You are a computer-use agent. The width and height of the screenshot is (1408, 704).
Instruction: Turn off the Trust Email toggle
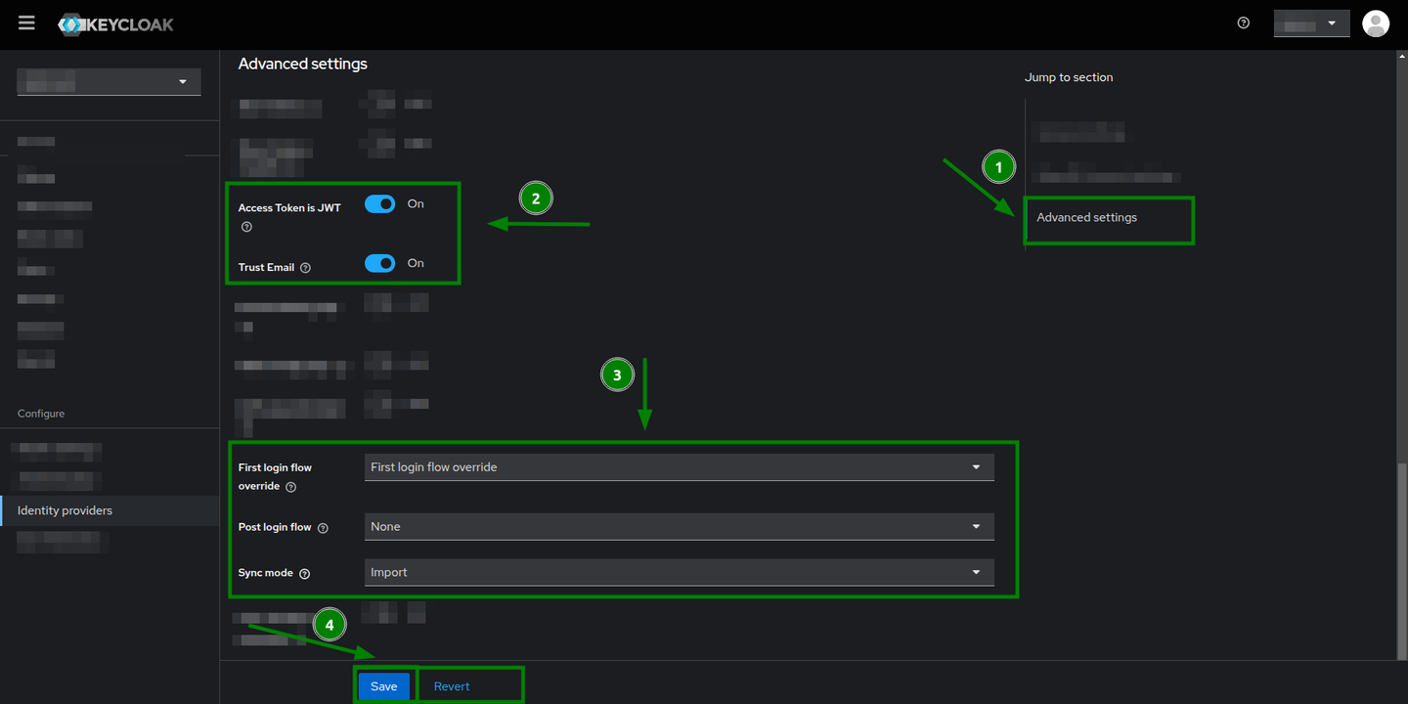click(379, 262)
